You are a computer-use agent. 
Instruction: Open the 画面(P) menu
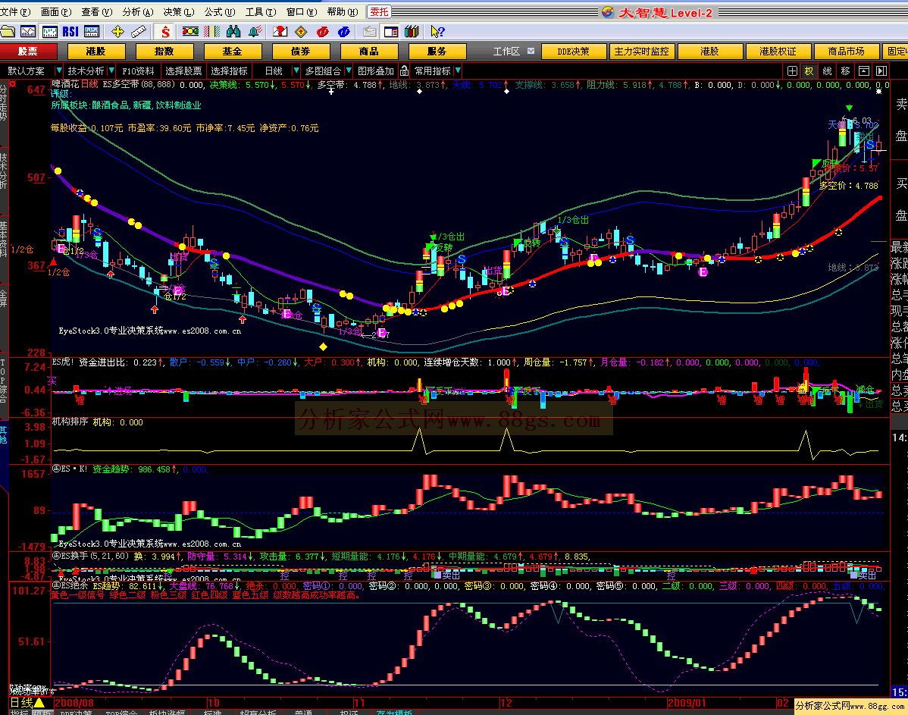[56, 11]
